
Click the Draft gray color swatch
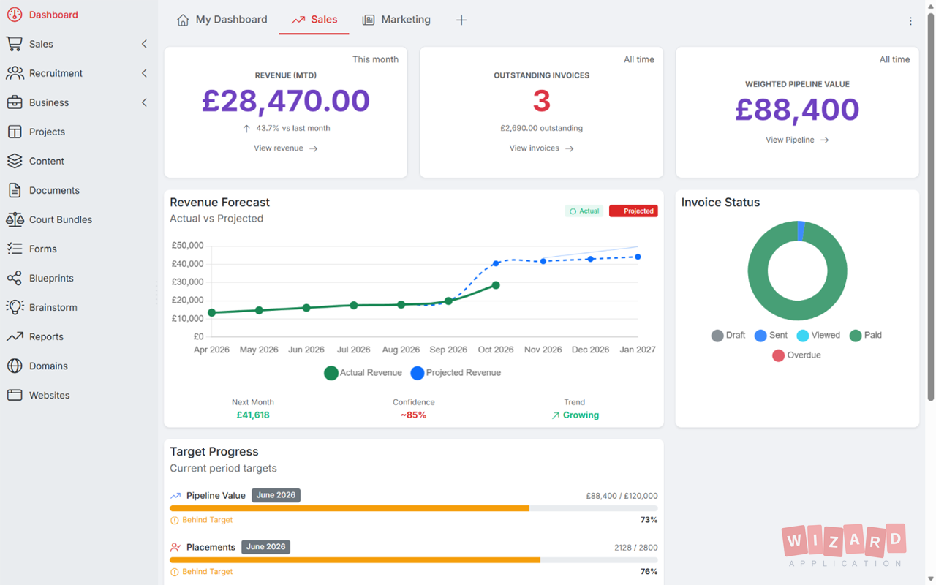click(717, 336)
